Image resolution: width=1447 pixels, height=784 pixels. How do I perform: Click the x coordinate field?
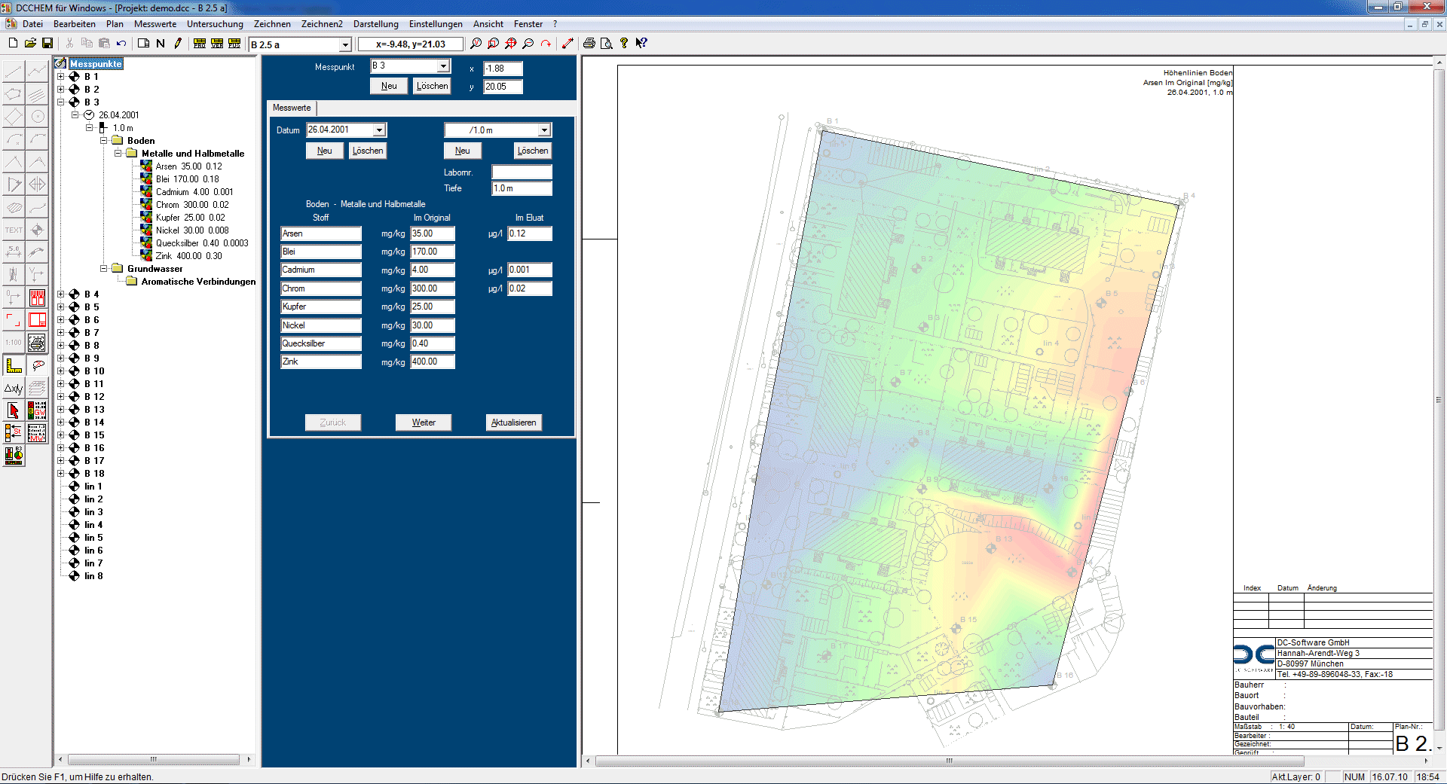(503, 69)
